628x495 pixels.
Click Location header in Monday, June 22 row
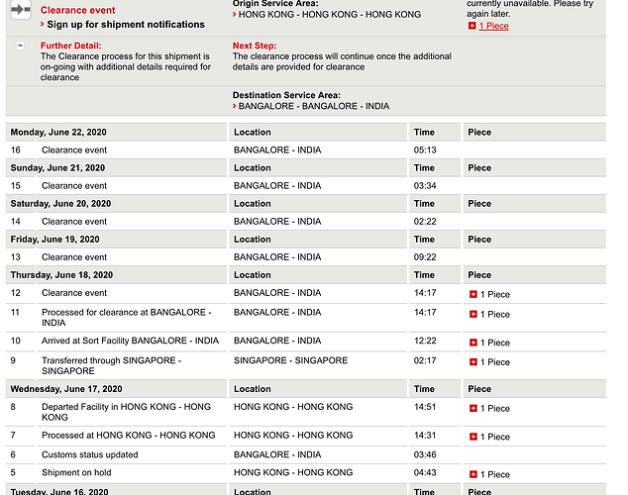coord(253,132)
